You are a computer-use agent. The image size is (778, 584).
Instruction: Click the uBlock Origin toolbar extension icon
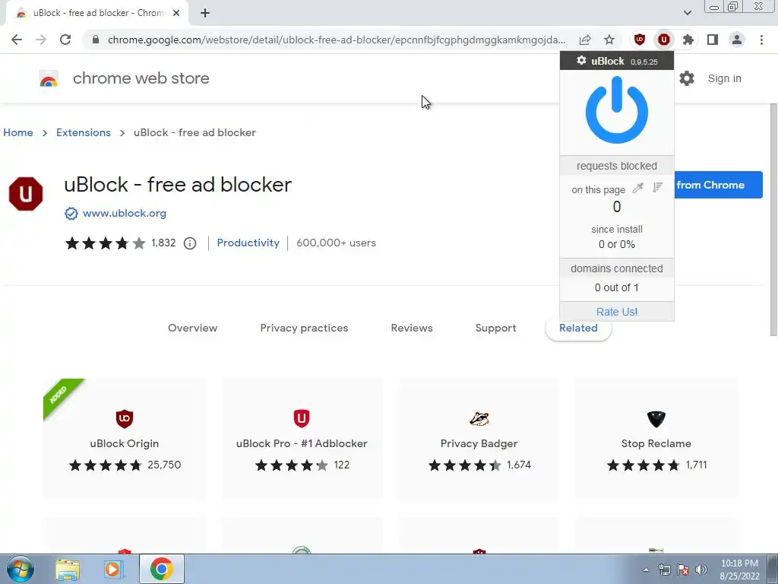(x=640, y=40)
